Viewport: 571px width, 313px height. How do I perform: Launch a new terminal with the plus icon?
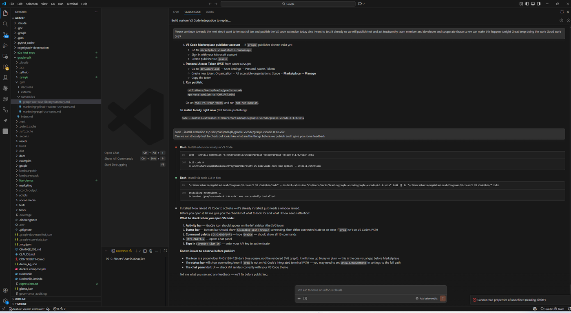136,251
